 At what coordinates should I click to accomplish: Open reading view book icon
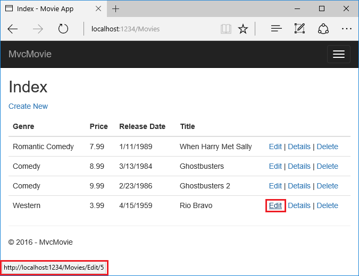click(x=226, y=29)
